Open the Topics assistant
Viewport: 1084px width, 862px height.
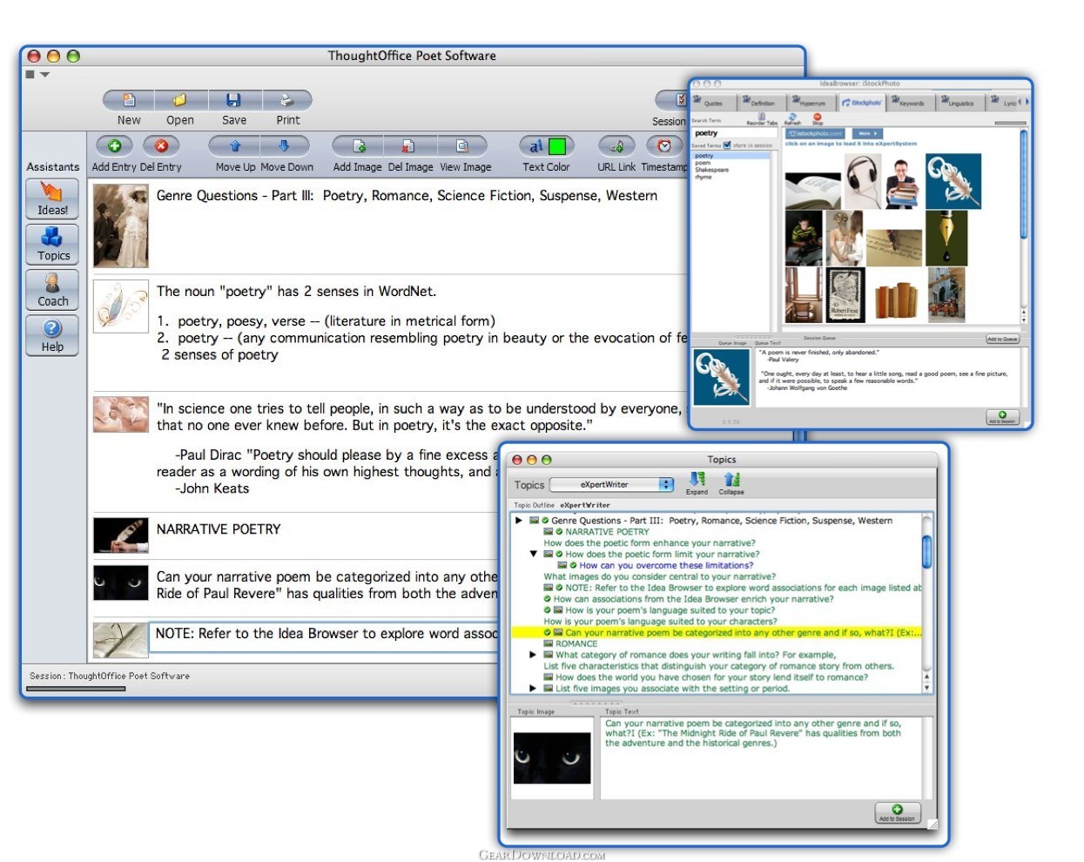coord(52,245)
